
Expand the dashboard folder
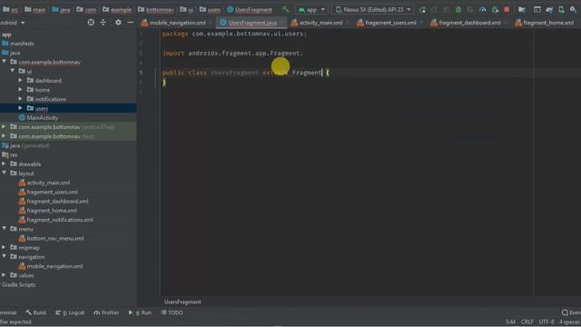(x=20, y=80)
